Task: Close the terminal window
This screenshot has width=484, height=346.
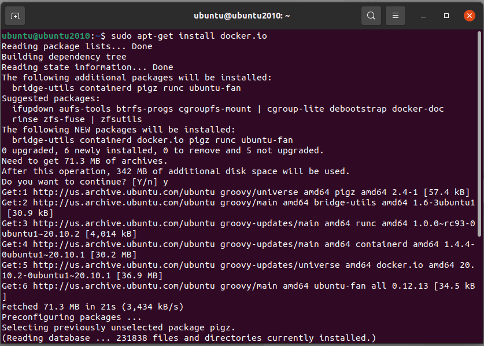Action: [x=470, y=16]
